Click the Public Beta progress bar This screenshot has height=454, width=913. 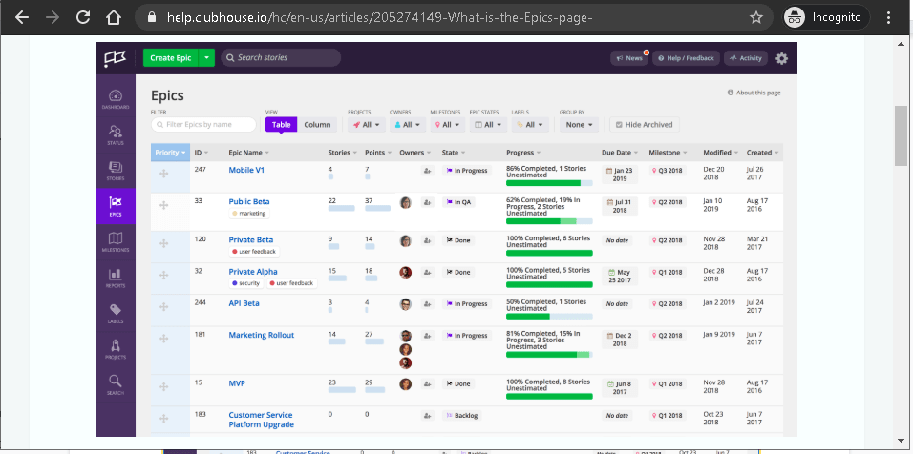548,220
